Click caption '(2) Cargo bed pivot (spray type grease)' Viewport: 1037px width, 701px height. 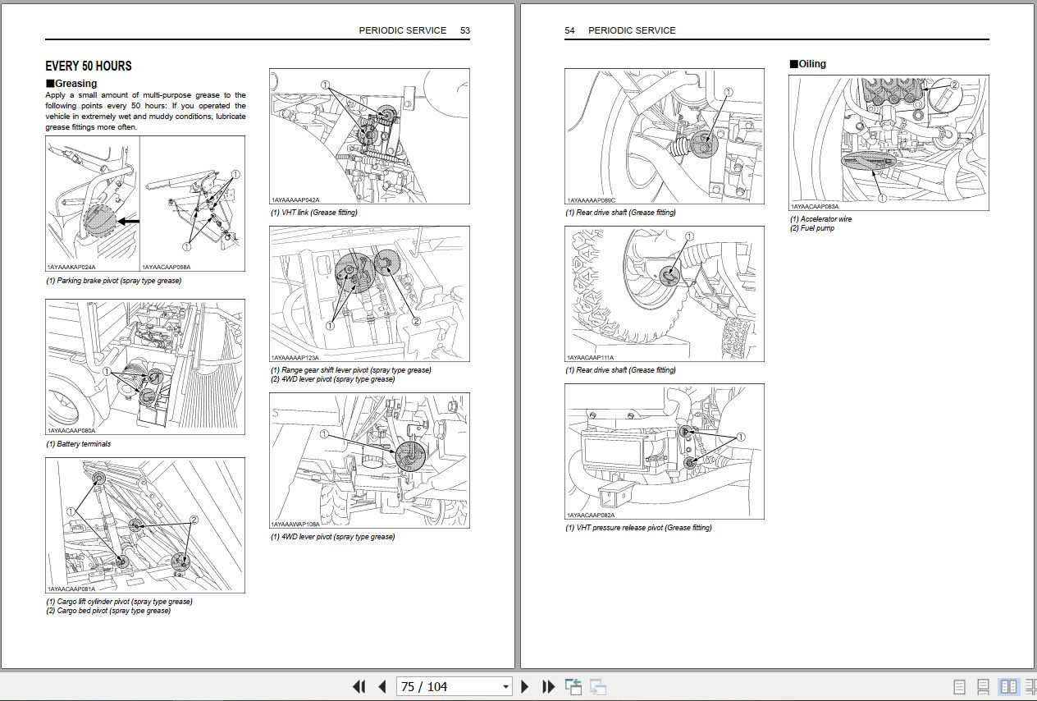(x=108, y=611)
